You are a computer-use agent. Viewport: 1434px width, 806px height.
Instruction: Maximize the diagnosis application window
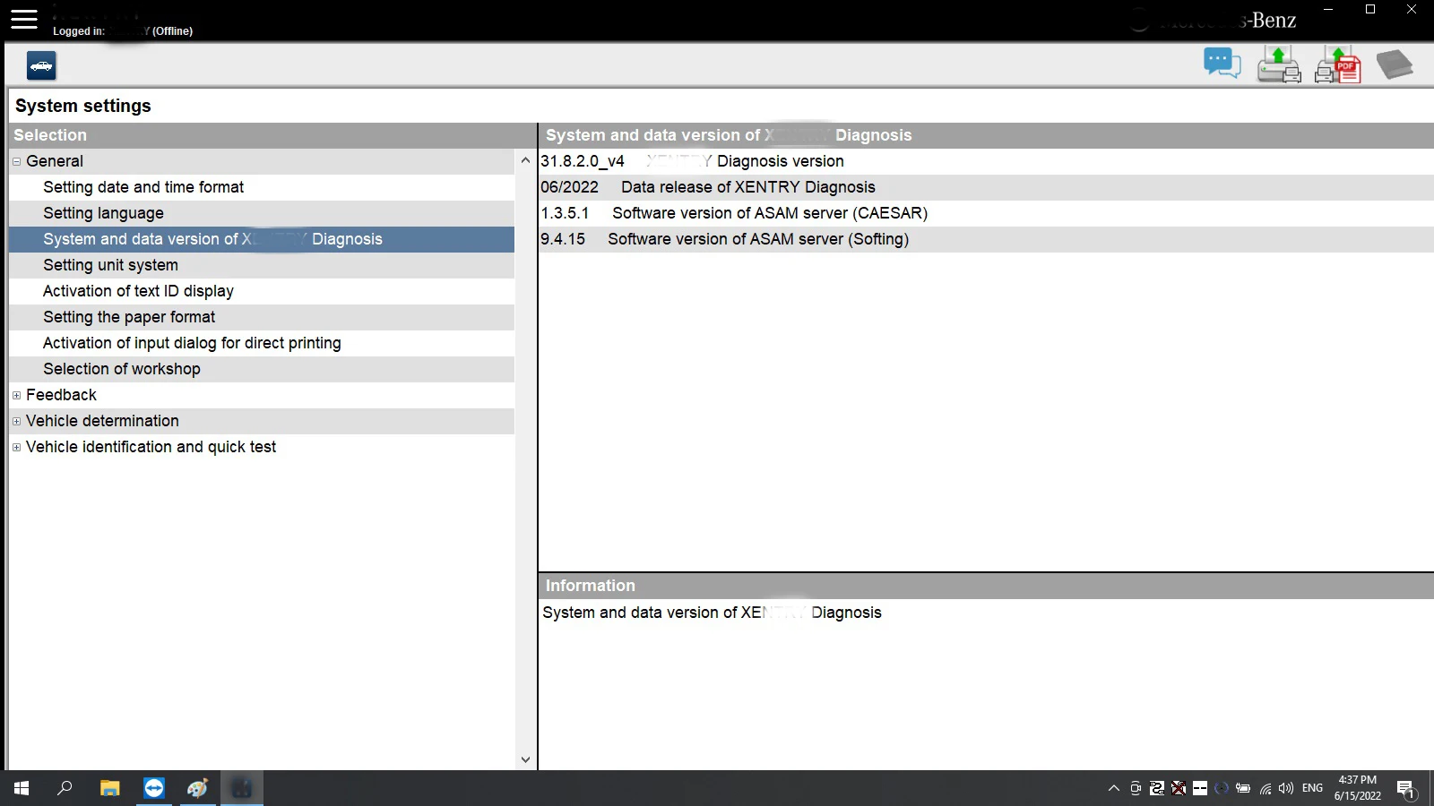1370,10
